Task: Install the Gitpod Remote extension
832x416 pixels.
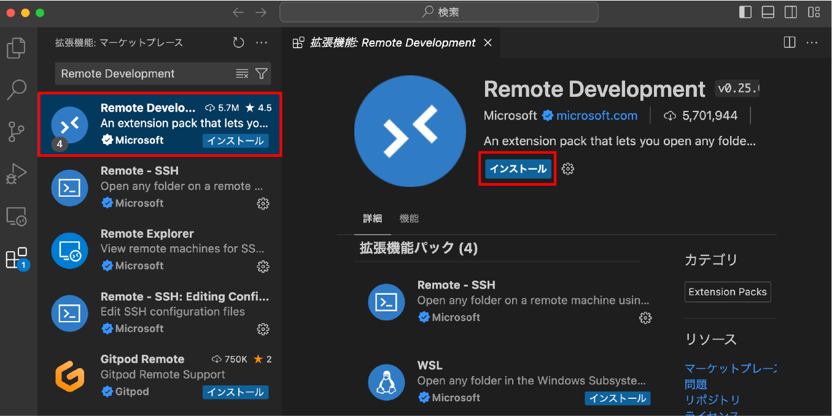Action: [x=236, y=392]
